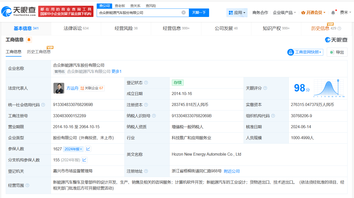
Task: Click legal representative 方运舟 link
Action: [72, 88]
